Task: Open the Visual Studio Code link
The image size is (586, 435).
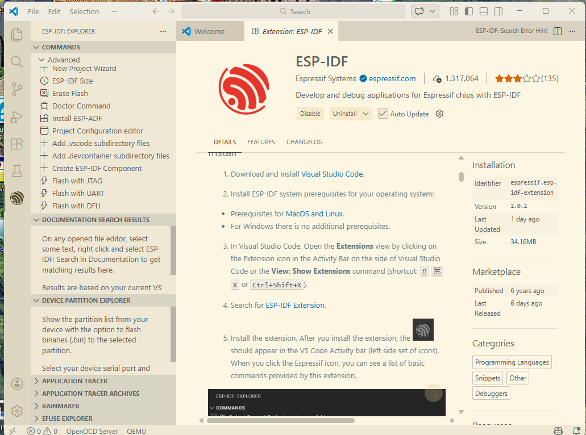Action: pyautogui.click(x=332, y=174)
